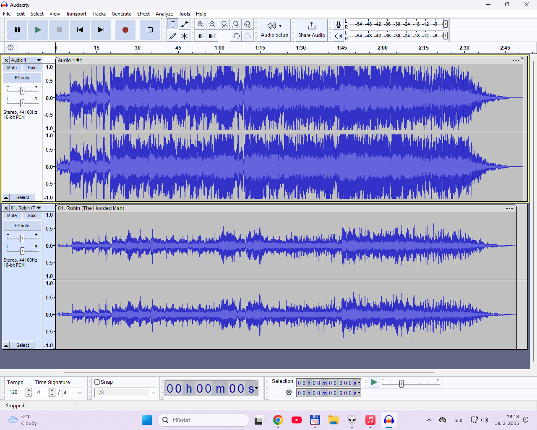Solo the 01. Robin track
The width and height of the screenshot is (537, 430).
click(x=32, y=215)
